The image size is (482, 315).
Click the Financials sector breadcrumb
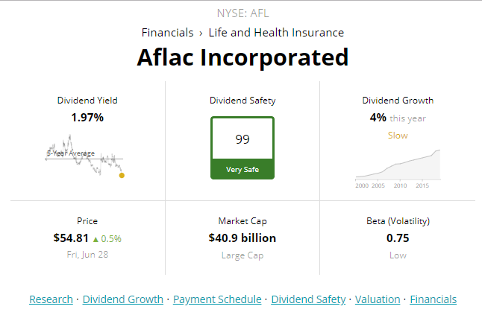pyautogui.click(x=168, y=33)
